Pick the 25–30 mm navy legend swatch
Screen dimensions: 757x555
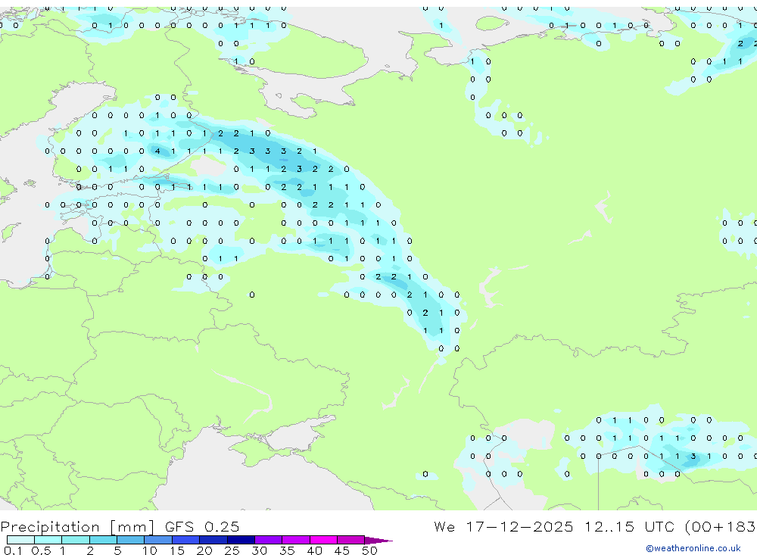241,540
